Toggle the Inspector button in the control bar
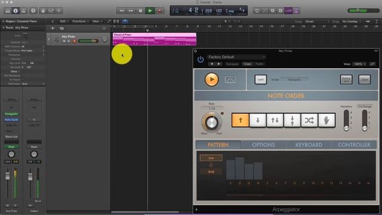Screen dimensions: 382x215 pyautogui.click(x=16, y=11)
